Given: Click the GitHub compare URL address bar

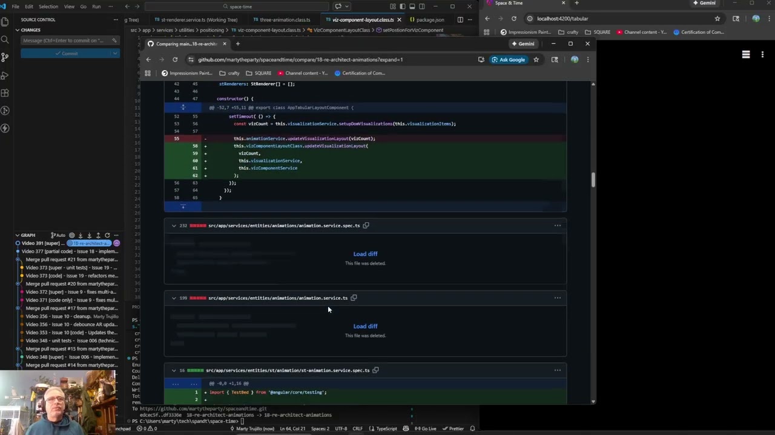Looking at the screenshot, I should point(300,59).
